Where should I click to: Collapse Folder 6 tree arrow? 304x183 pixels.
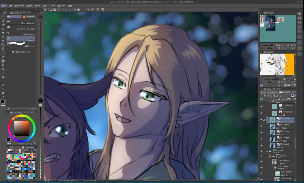[x=271, y=156]
